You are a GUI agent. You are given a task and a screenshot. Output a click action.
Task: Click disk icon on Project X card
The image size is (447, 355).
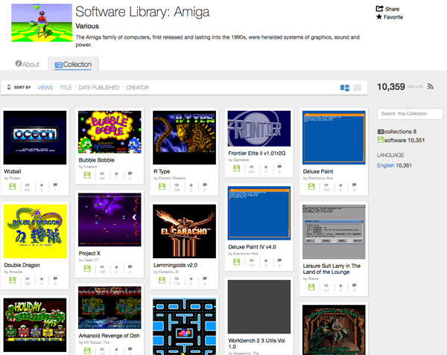pyautogui.click(x=87, y=269)
